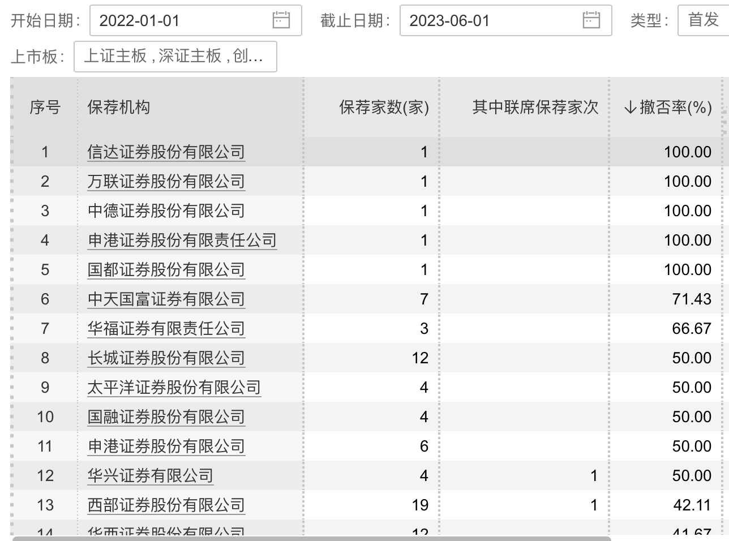This screenshot has height=541, width=729.
Task: Open 中天国富证券有限公司 link
Action: (x=166, y=299)
